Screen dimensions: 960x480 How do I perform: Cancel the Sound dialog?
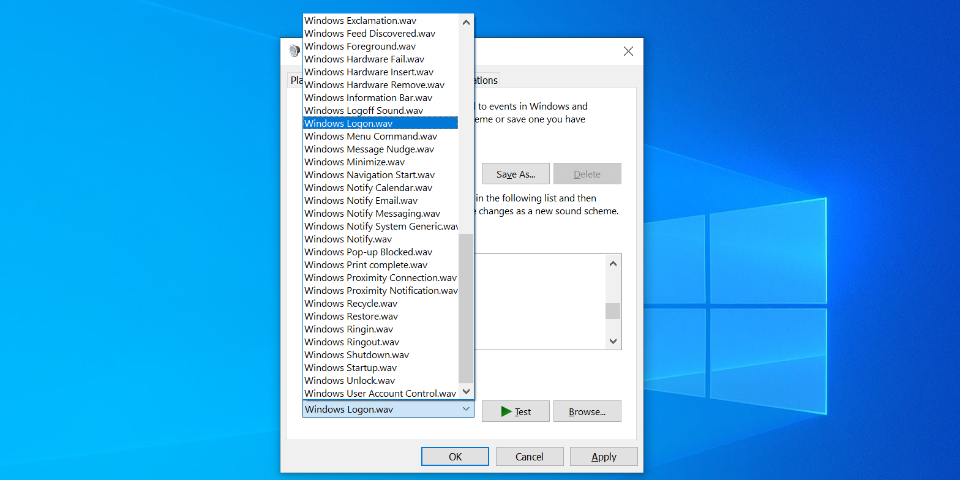coord(530,457)
